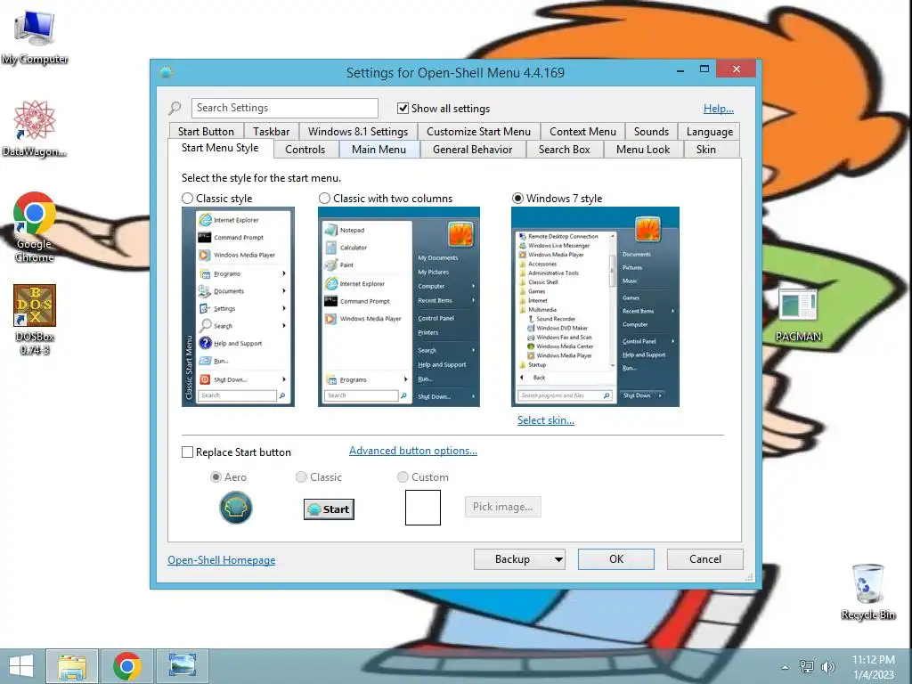Open the Open-Shell Homepage link
The width and height of the screenshot is (912, 684).
[x=222, y=559]
